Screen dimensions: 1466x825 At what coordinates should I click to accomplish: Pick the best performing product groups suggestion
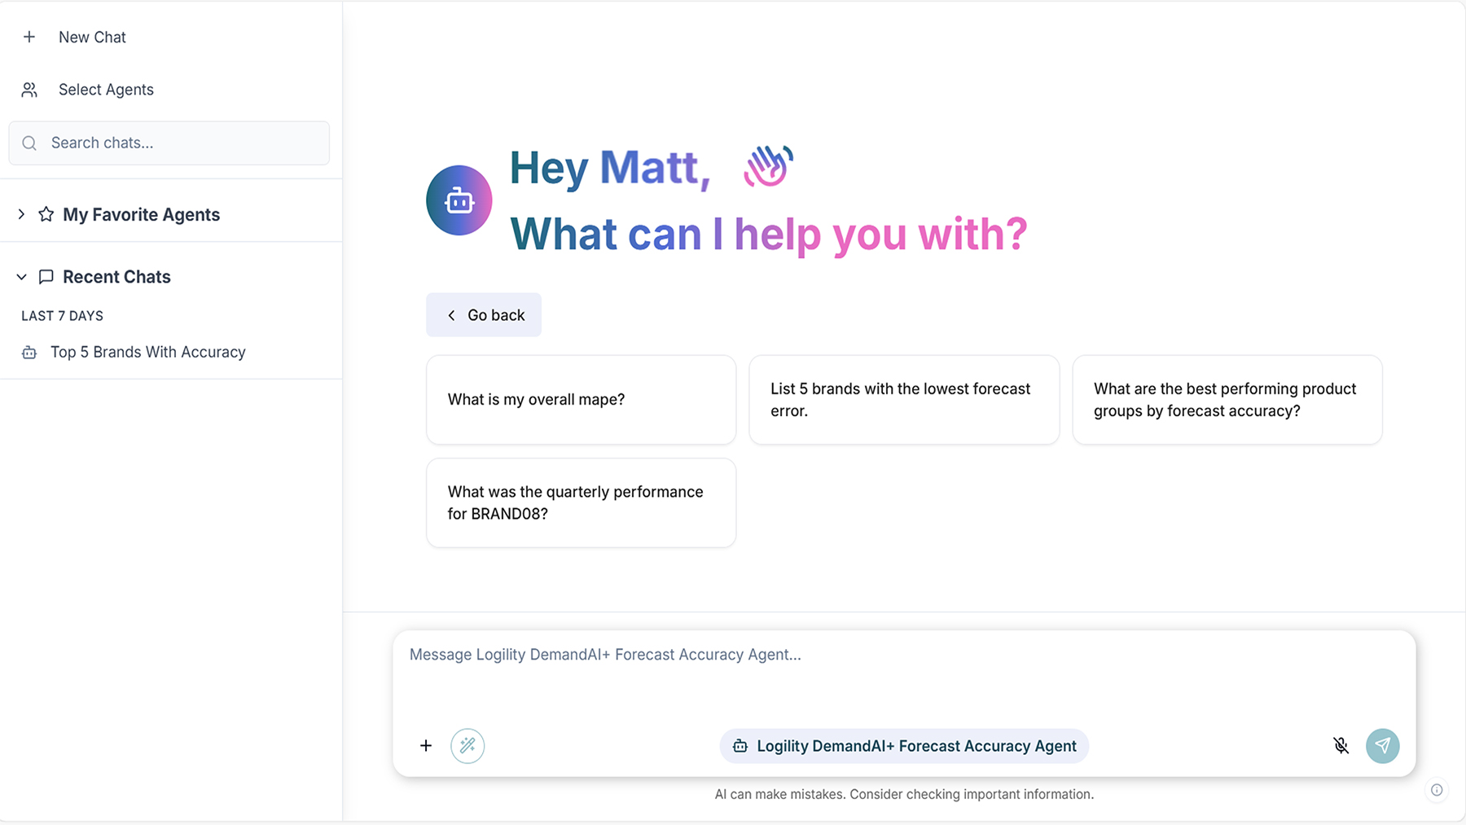pos(1227,400)
